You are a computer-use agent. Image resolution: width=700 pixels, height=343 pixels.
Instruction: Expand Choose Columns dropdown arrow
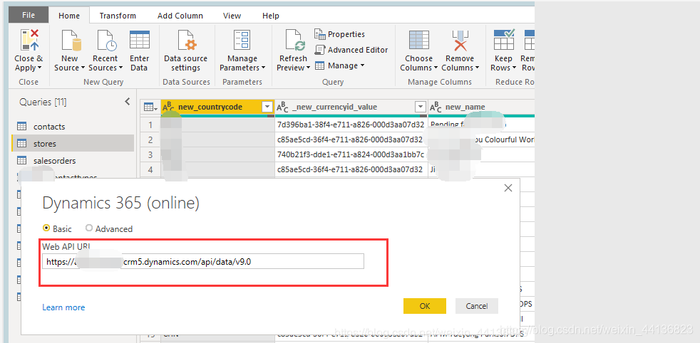point(436,68)
